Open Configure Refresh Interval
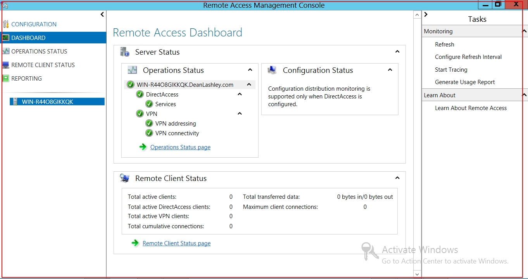The height and width of the screenshot is (279, 528). click(468, 57)
